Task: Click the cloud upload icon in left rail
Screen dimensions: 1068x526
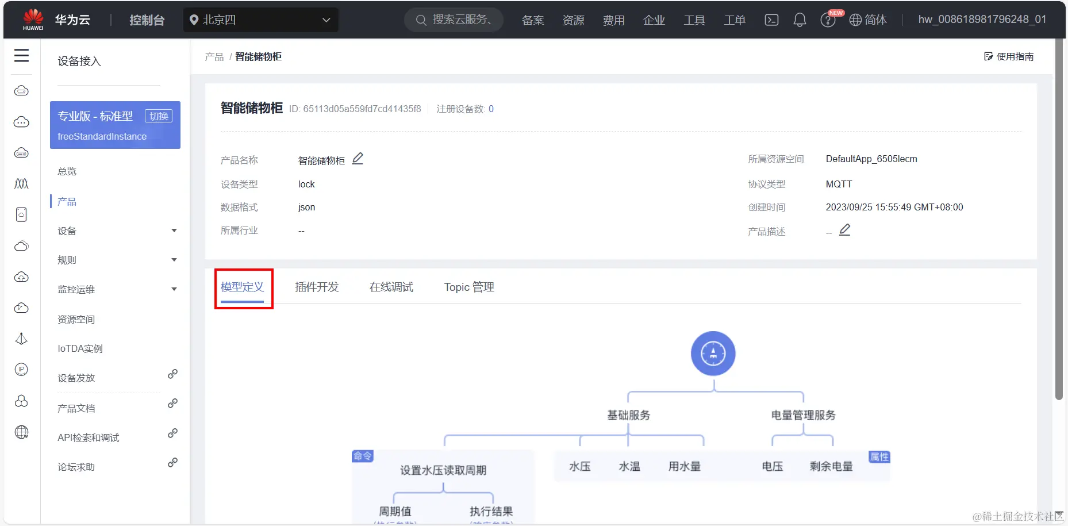Action: pyautogui.click(x=21, y=277)
